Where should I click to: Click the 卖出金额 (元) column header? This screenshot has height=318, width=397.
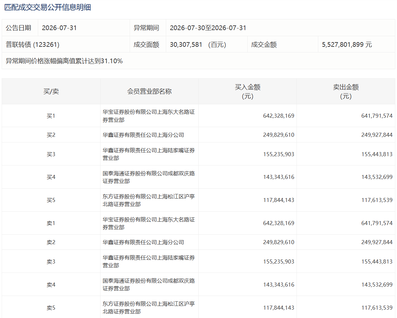coord(346,92)
